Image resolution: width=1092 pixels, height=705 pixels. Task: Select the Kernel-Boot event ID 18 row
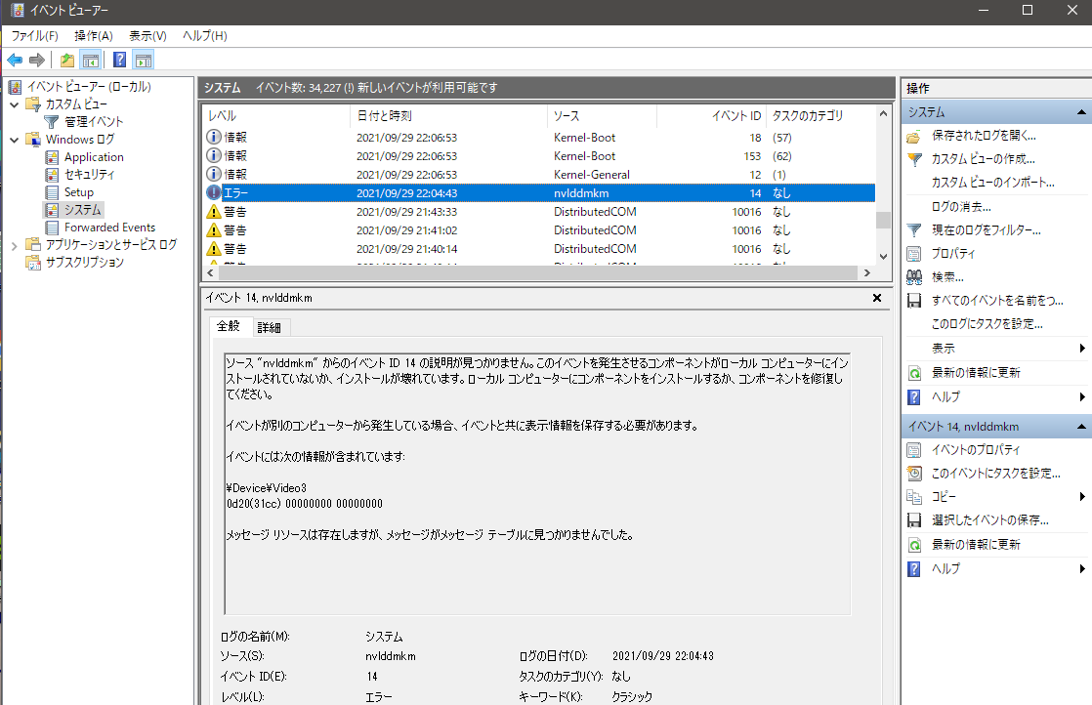(539, 138)
